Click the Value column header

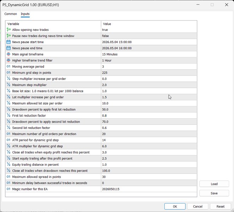107,24
